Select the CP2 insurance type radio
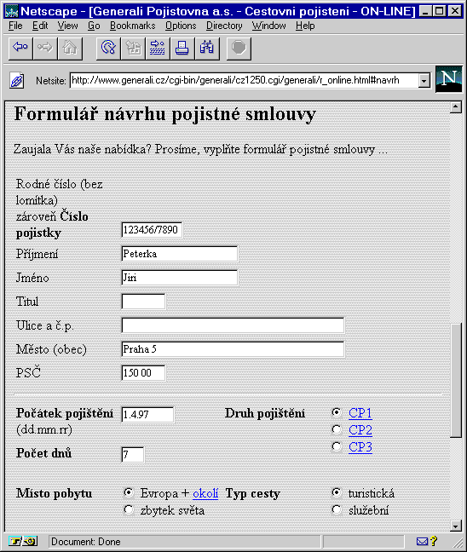 tap(337, 429)
